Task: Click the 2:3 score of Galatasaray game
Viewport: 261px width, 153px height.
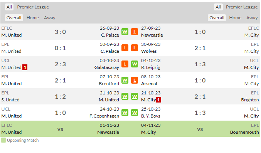Action: click(60, 64)
